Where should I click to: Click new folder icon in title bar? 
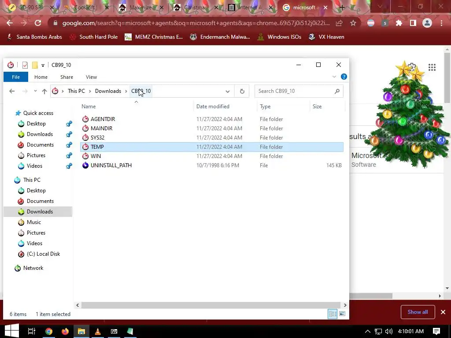pyautogui.click(x=35, y=65)
